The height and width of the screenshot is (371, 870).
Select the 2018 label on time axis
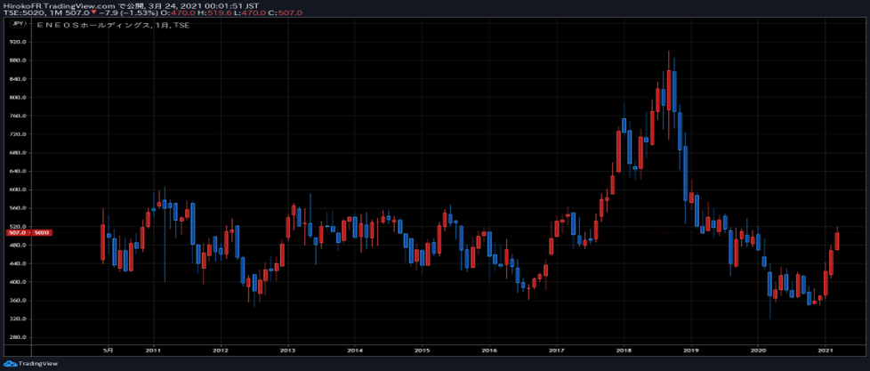click(624, 350)
